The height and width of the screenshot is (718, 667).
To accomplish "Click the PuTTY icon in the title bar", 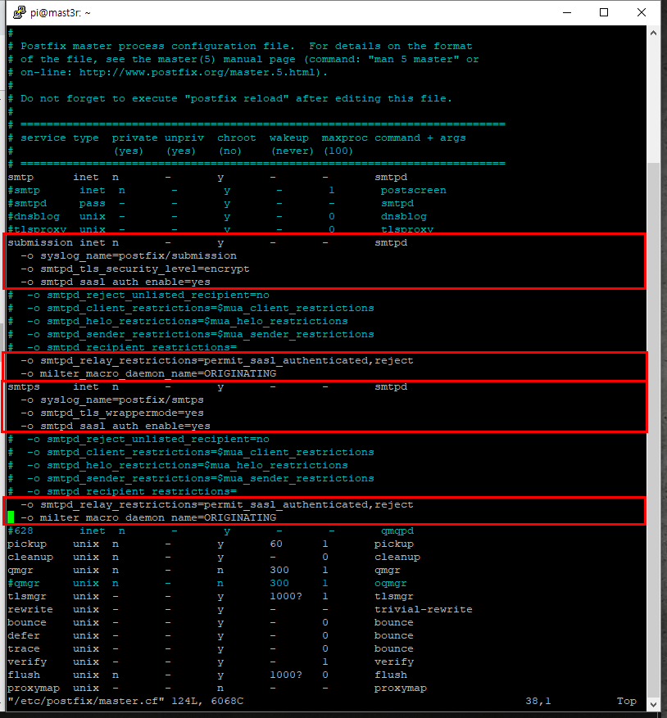I will (x=19, y=12).
